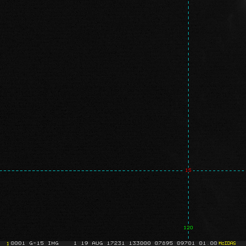The width and height of the screenshot is (246, 246).
Task: Click the dashed latitude line right of 15
Action: click(219, 171)
